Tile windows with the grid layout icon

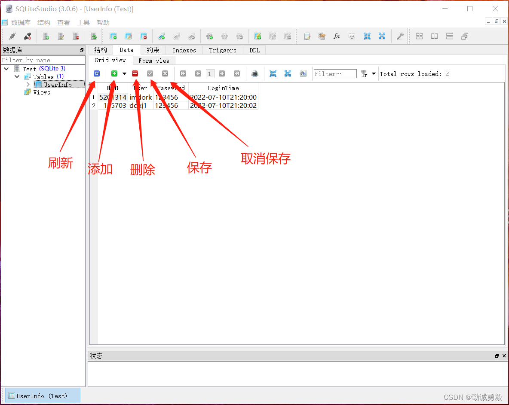(x=420, y=36)
